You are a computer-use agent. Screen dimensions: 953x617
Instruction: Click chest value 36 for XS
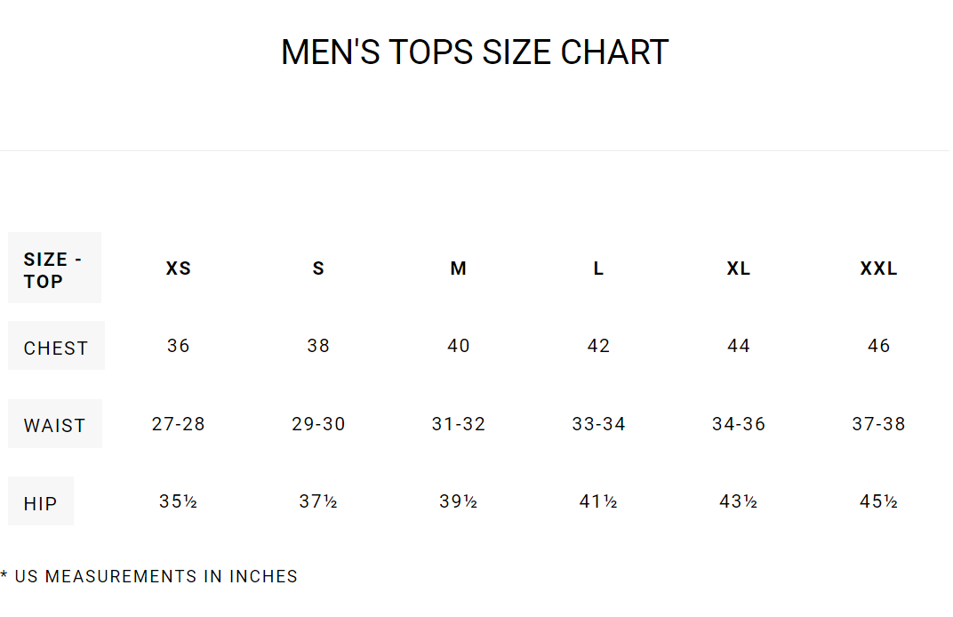coord(179,346)
